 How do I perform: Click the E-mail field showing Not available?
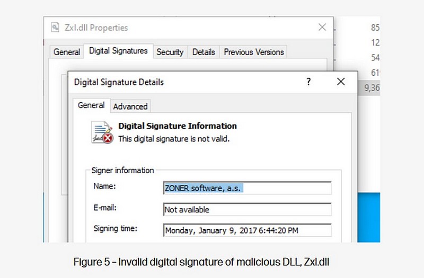(247, 210)
